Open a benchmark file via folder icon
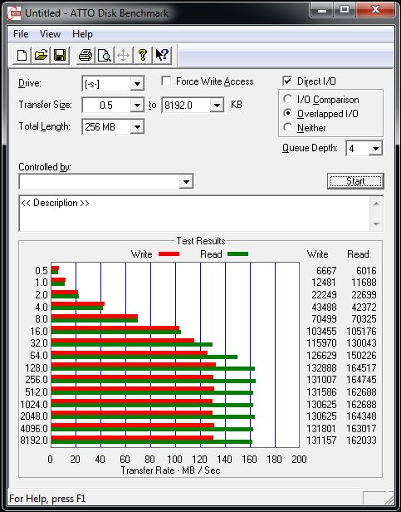The height and width of the screenshot is (512, 401). tap(41, 55)
